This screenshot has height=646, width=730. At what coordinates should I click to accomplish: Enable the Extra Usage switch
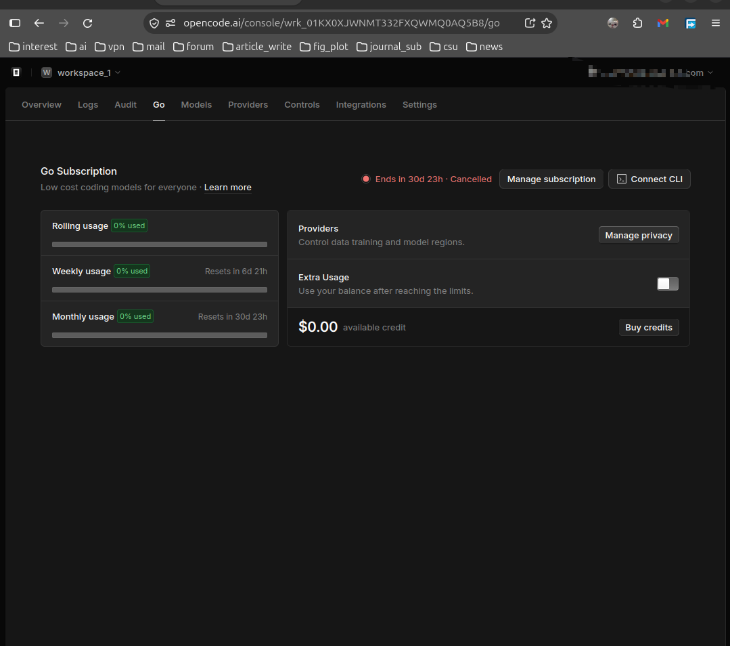pos(668,284)
